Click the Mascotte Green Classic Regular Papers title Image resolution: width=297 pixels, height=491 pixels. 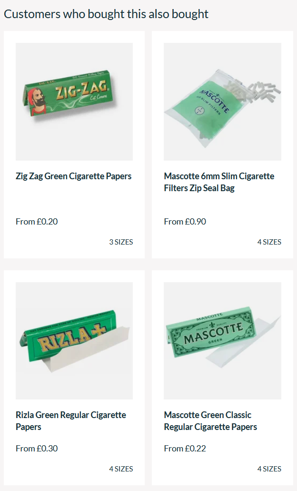coord(210,421)
